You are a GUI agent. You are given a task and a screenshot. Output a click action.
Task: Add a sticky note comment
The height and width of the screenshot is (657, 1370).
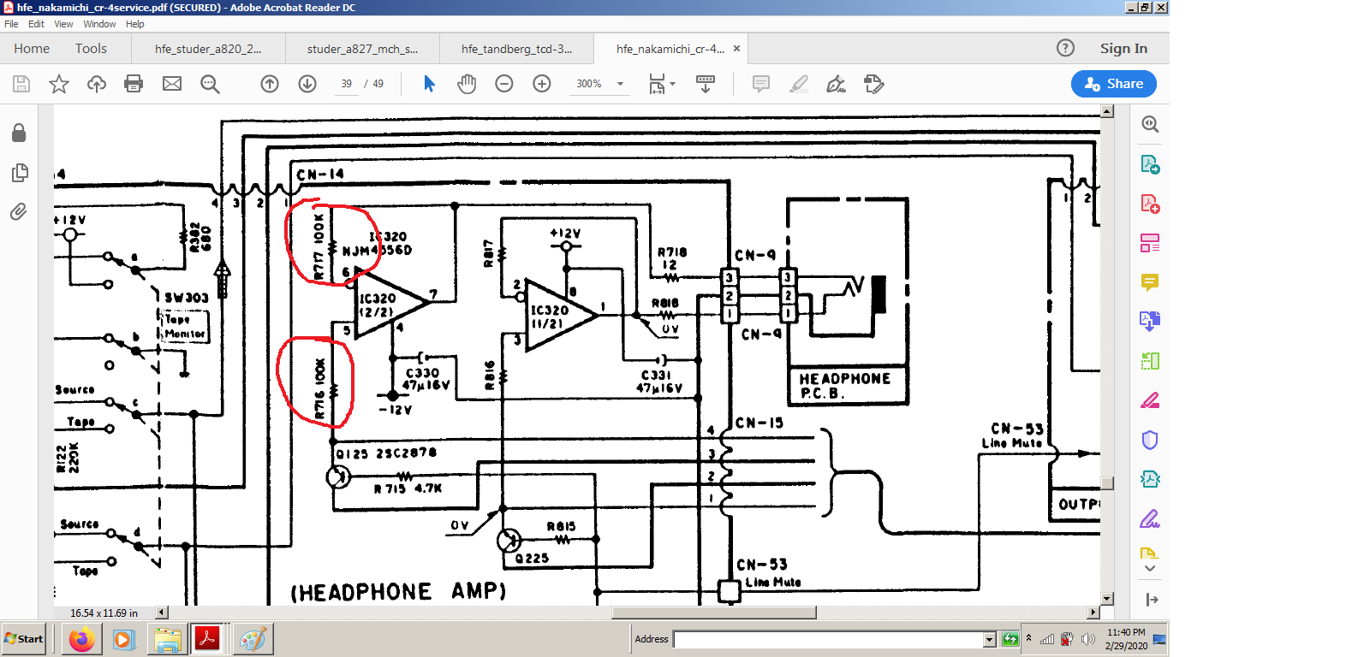click(760, 84)
